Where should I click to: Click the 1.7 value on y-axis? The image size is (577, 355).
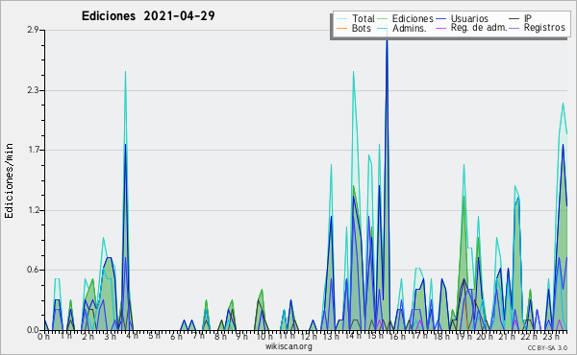tap(33, 150)
